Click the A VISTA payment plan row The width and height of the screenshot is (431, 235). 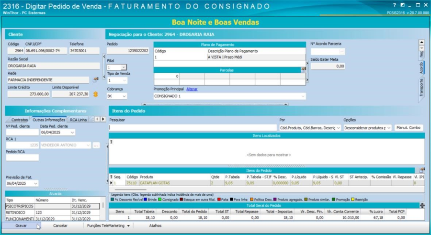pyautogui.click(x=229, y=57)
